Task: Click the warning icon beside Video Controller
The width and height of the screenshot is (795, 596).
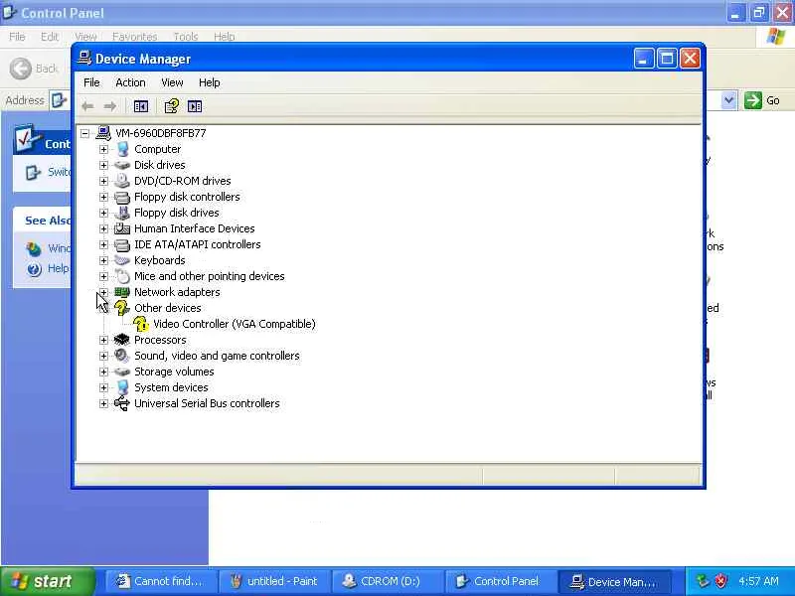Action: coord(141,324)
